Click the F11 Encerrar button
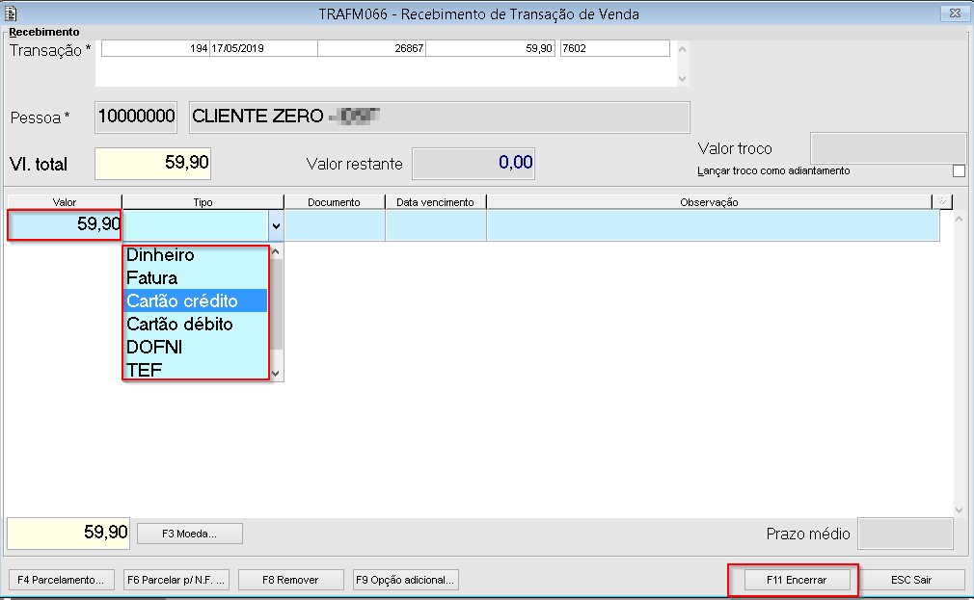 (x=797, y=580)
